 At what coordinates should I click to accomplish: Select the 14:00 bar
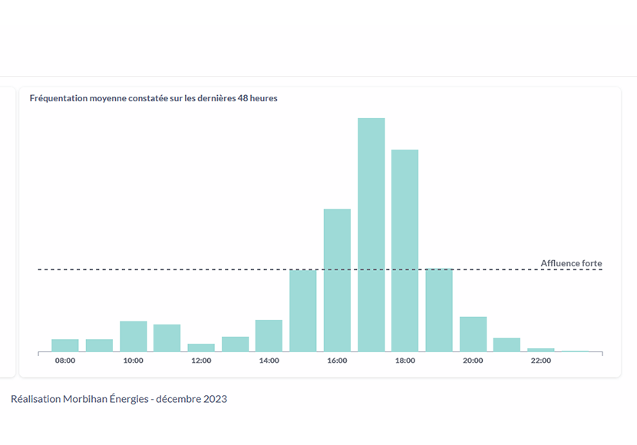pyautogui.click(x=269, y=336)
